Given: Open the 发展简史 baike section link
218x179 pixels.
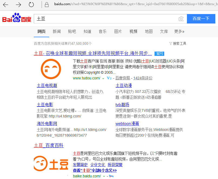Looking at the screenshot, I should coord(80,165).
